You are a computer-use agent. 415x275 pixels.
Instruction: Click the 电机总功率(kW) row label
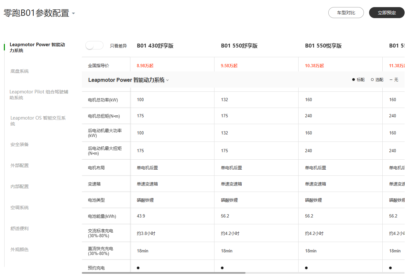click(x=103, y=100)
